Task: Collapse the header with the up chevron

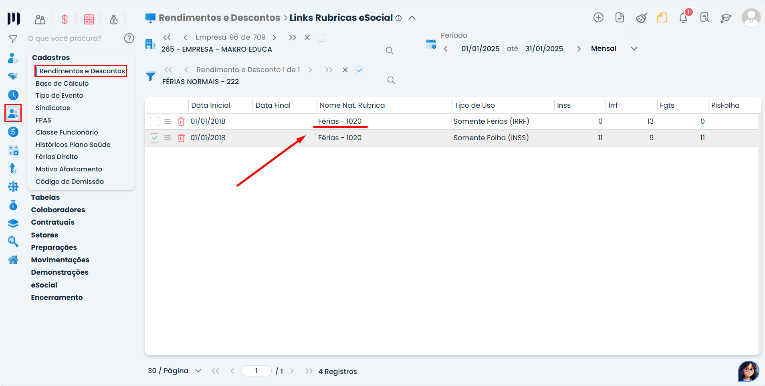Action: pyautogui.click(x=412, y=18)
